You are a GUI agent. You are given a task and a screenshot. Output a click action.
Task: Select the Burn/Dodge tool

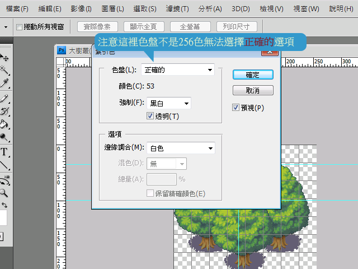coord(4,137)
